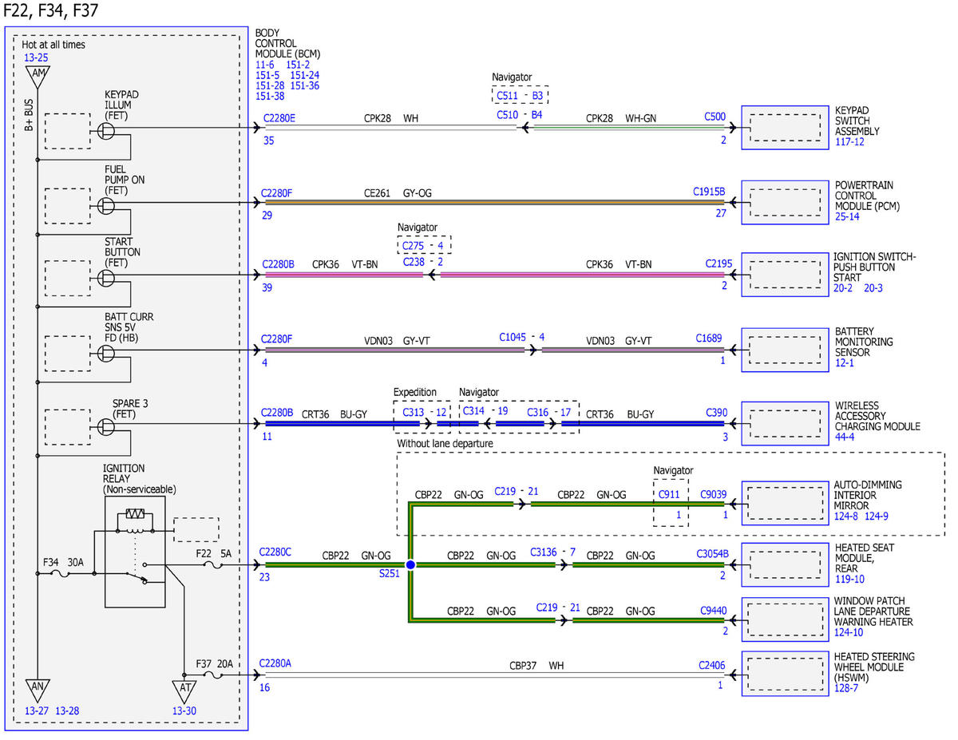
Task: Select the FUEL PUMP ON FET symbol
Action: (105, 206)
